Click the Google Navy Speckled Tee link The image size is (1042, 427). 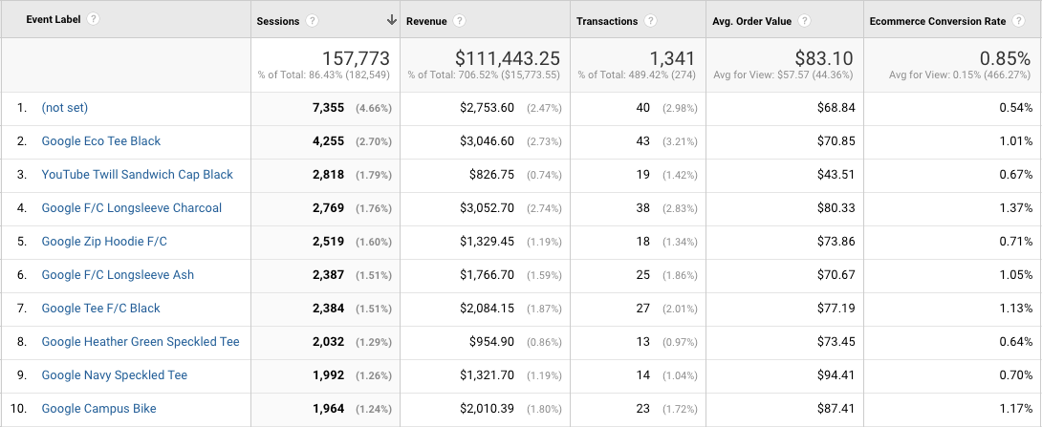click(x=114, y=375)
